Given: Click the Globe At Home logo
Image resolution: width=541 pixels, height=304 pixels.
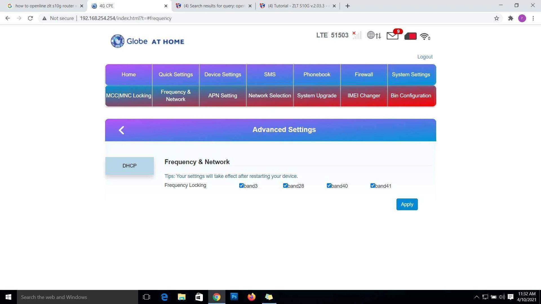Looking at the screenshot, I should [147, 41].
